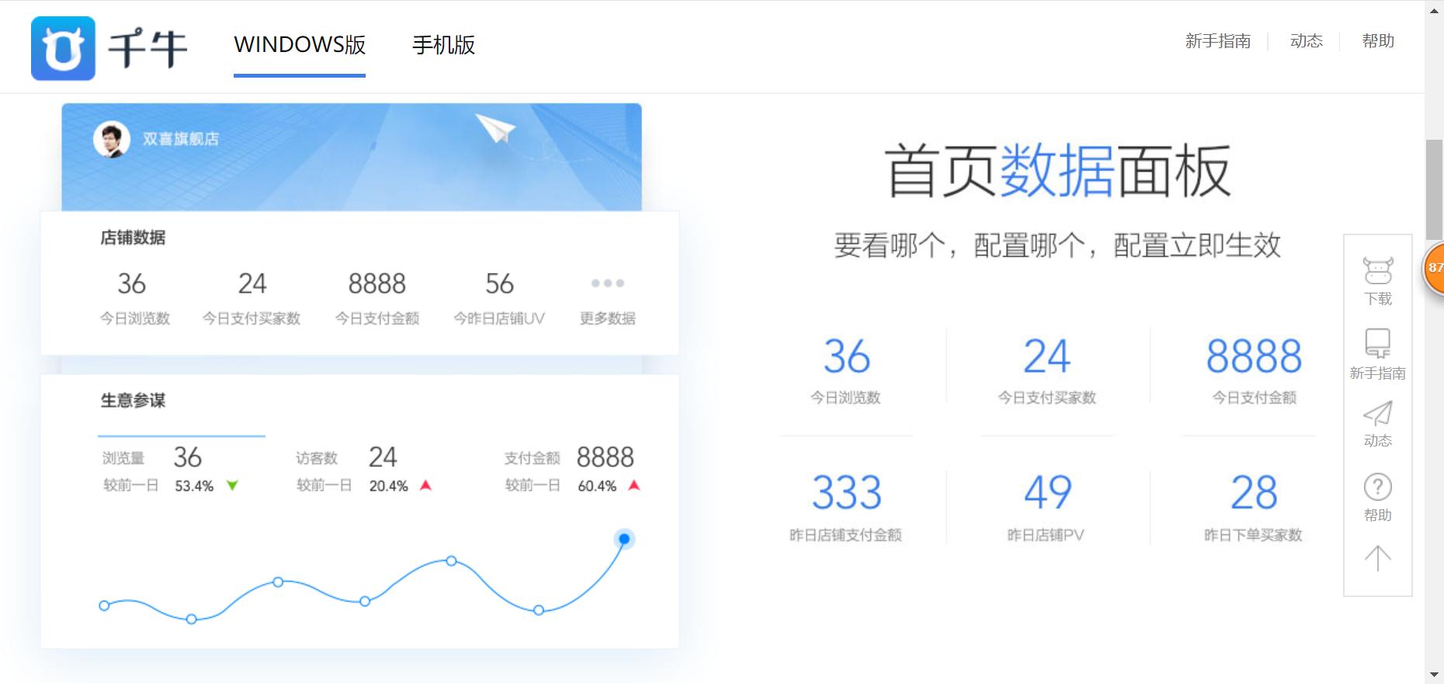Click the 今昨日店铺UV label
The image size is (1444, 684).
[499, 318]
